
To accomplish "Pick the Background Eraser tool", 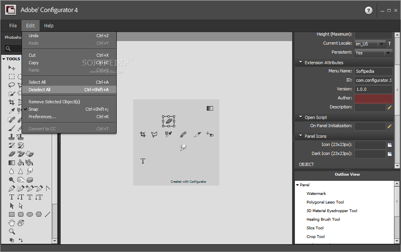I will pyautogui.click(x=21, y=154).
